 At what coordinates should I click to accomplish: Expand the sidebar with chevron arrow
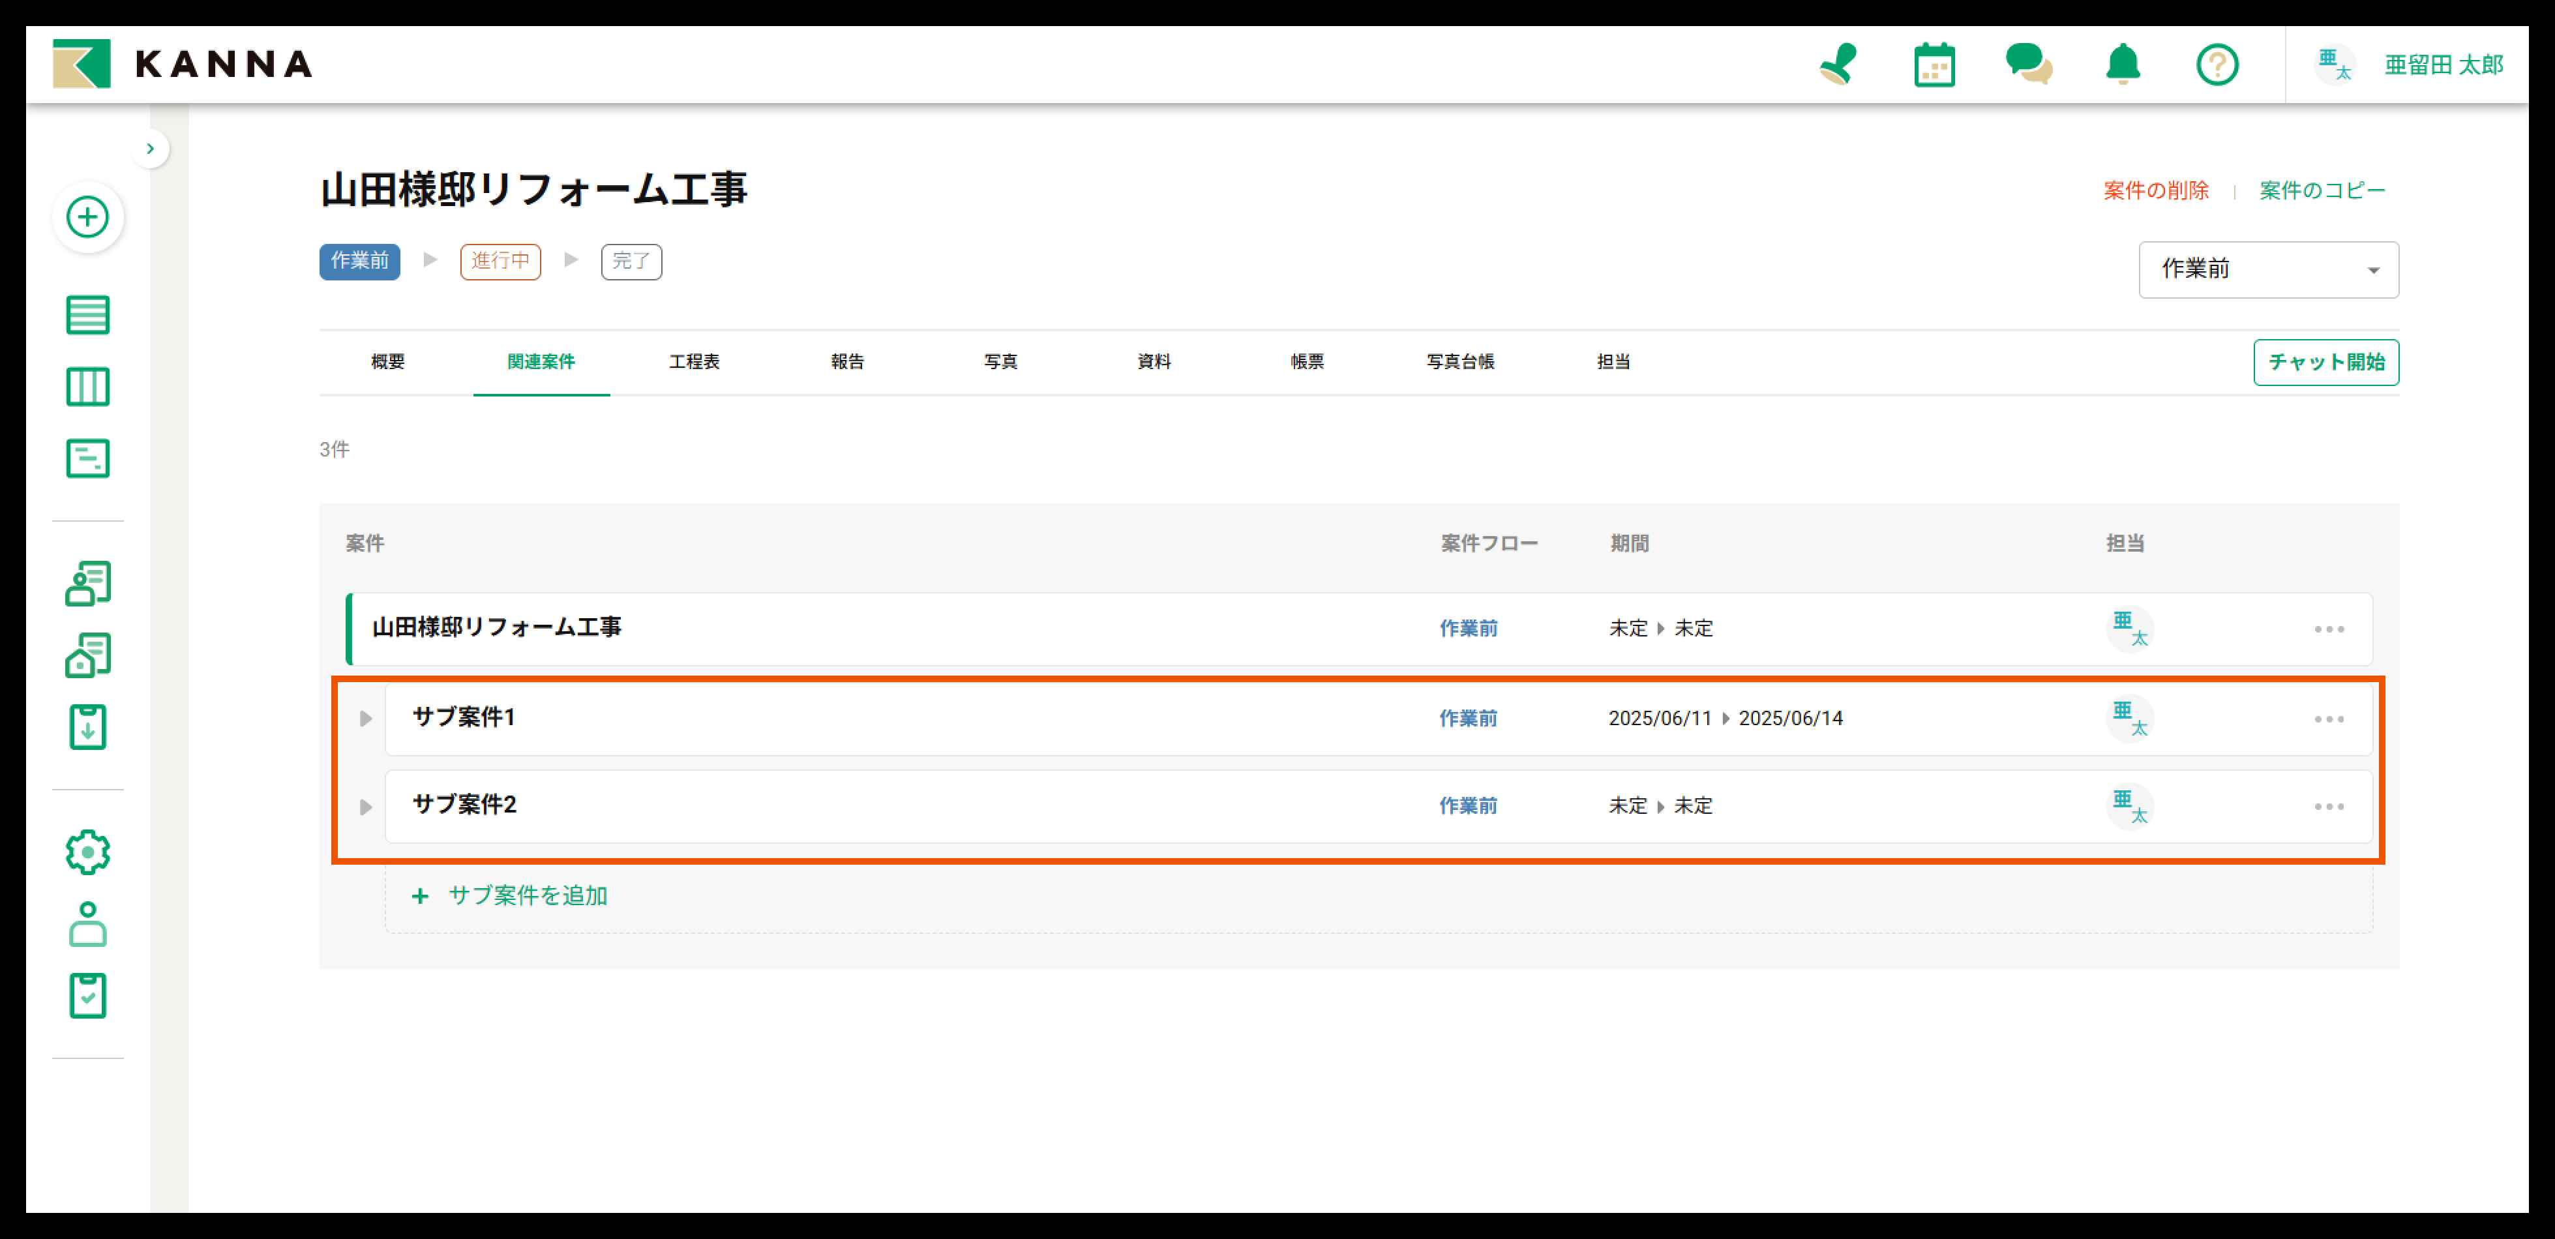point(151,149)
